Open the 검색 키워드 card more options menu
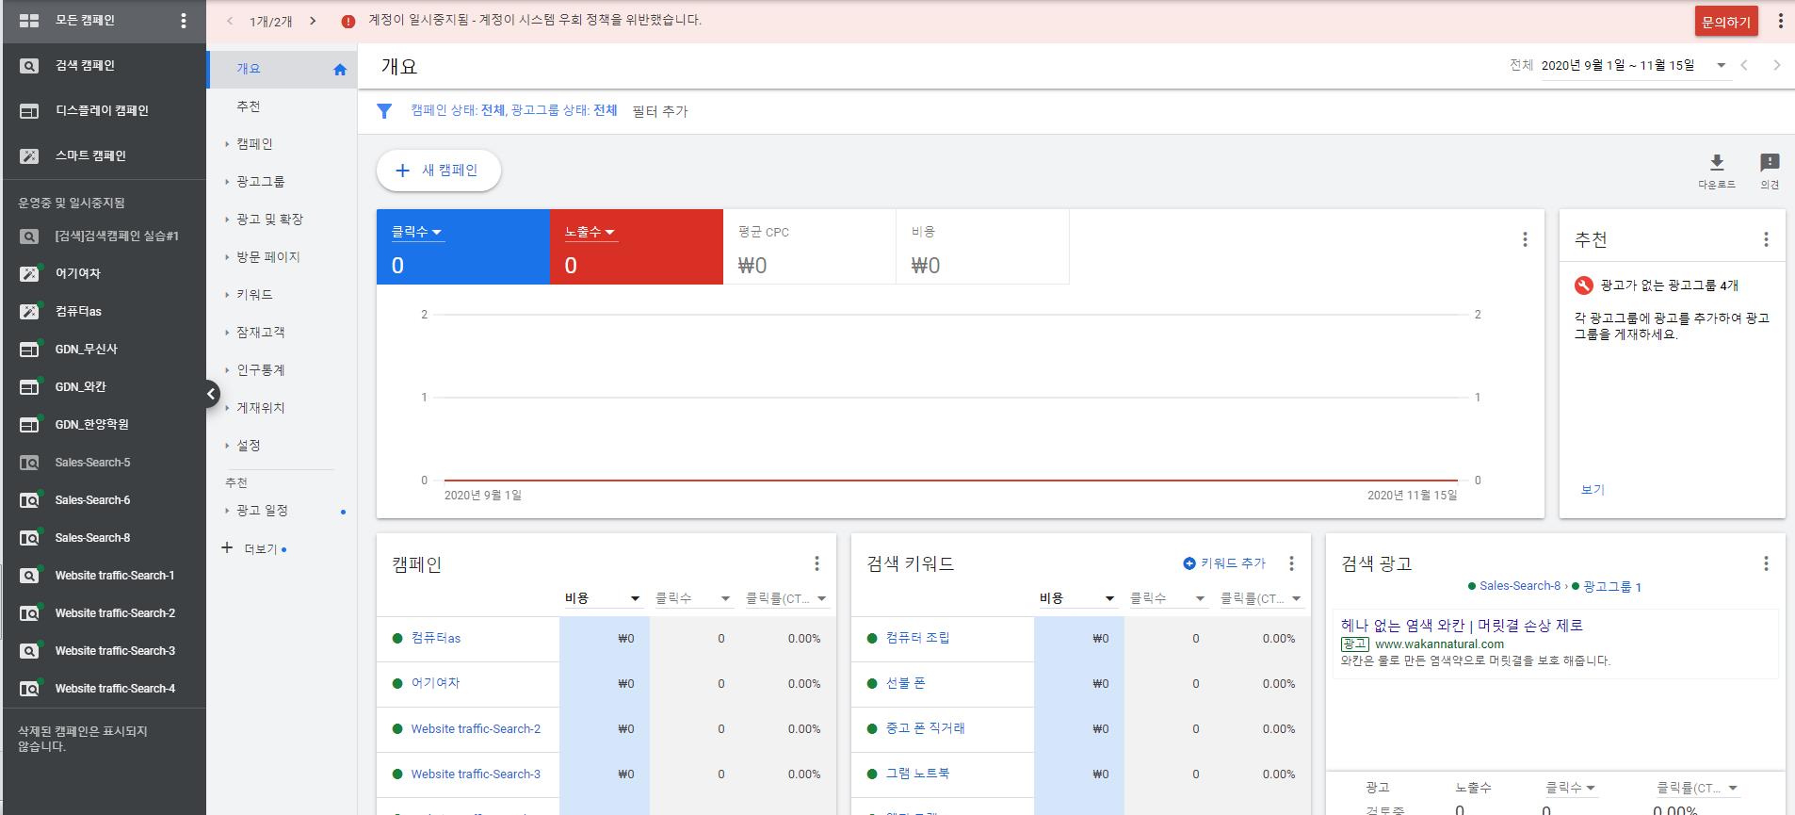The width and height of the screenshot is (1795, 815). (x=1291, y=563)
